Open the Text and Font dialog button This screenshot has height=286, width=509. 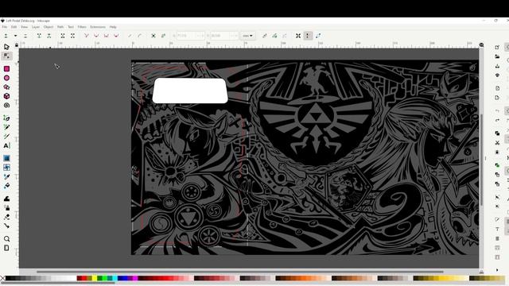(497, 229)
